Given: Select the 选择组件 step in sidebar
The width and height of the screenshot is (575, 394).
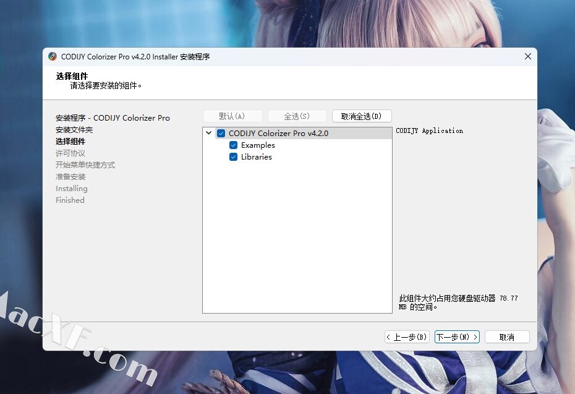Looking at the screenshot, I should click(x=70, y=142).
